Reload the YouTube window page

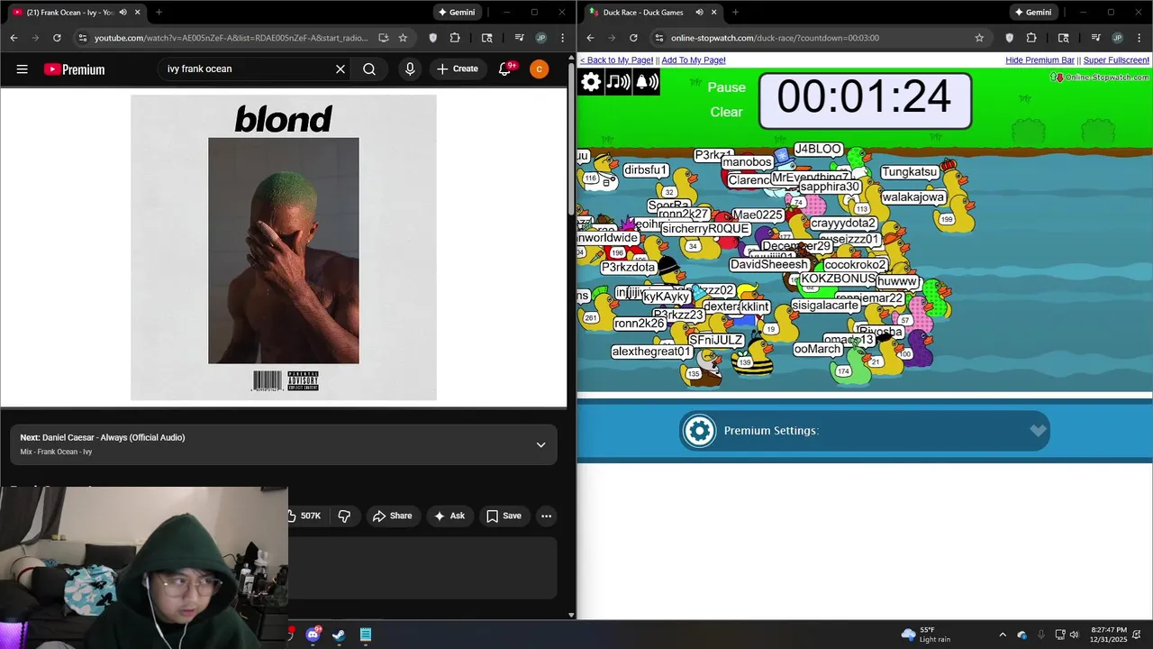[57, 38]
